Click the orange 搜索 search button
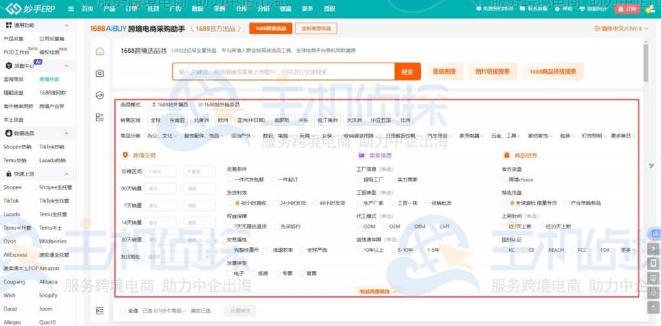661x326 pixels. pyautogui.click(x=407, y=72)
